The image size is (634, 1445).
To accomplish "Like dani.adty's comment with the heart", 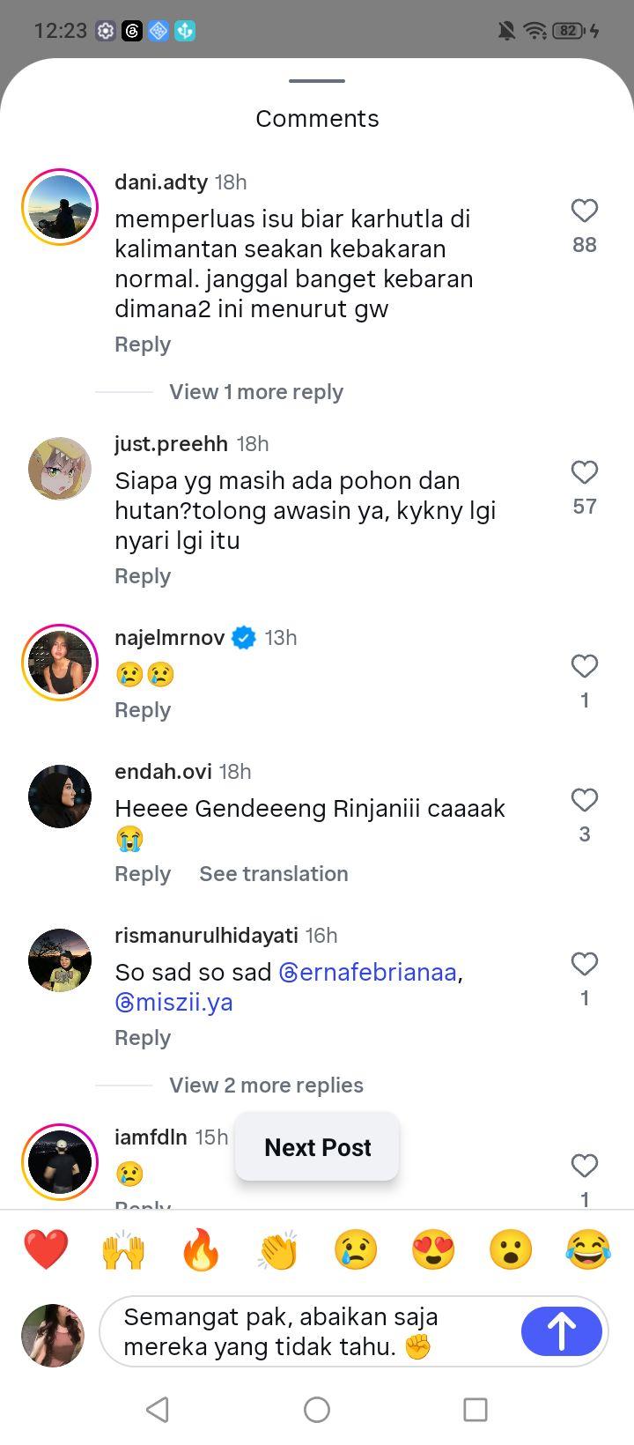I will [585, 211].
